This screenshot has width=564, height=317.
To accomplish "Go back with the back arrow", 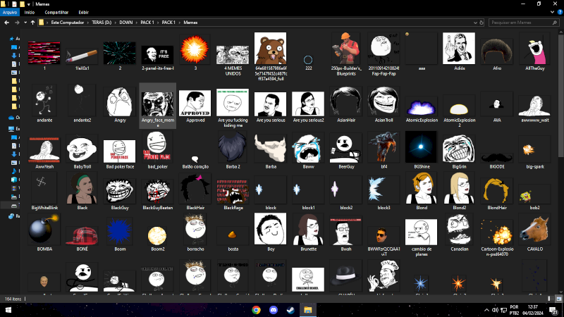I will tap(6, 23).
